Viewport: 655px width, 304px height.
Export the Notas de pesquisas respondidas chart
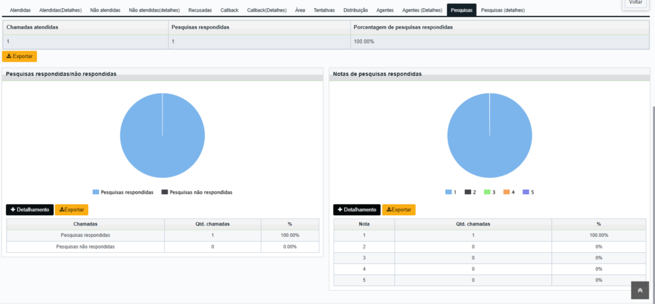click(399, 209)
